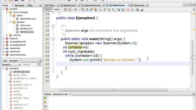
Task: Collapse main method fold at line 20
Action: [53, 39]
